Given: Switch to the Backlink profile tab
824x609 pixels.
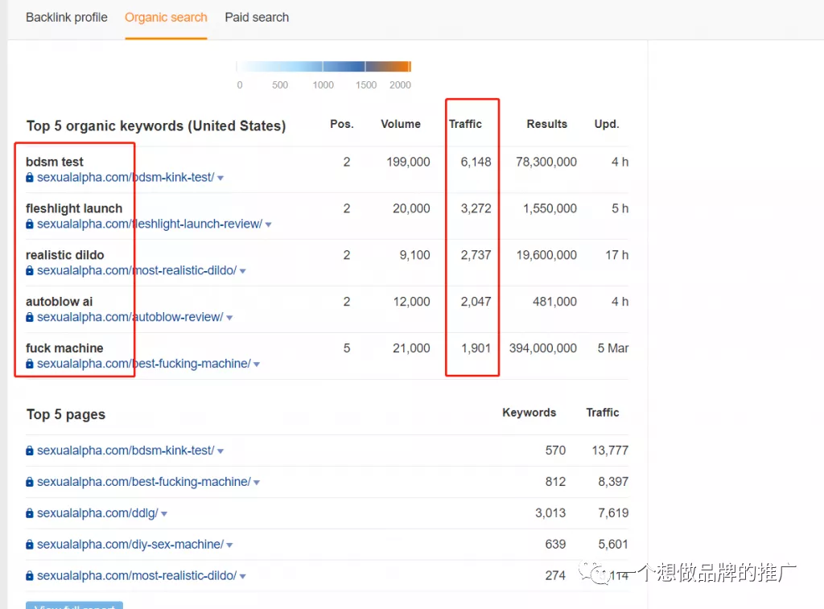Looking at the screenshot, I should pos(67,18).
